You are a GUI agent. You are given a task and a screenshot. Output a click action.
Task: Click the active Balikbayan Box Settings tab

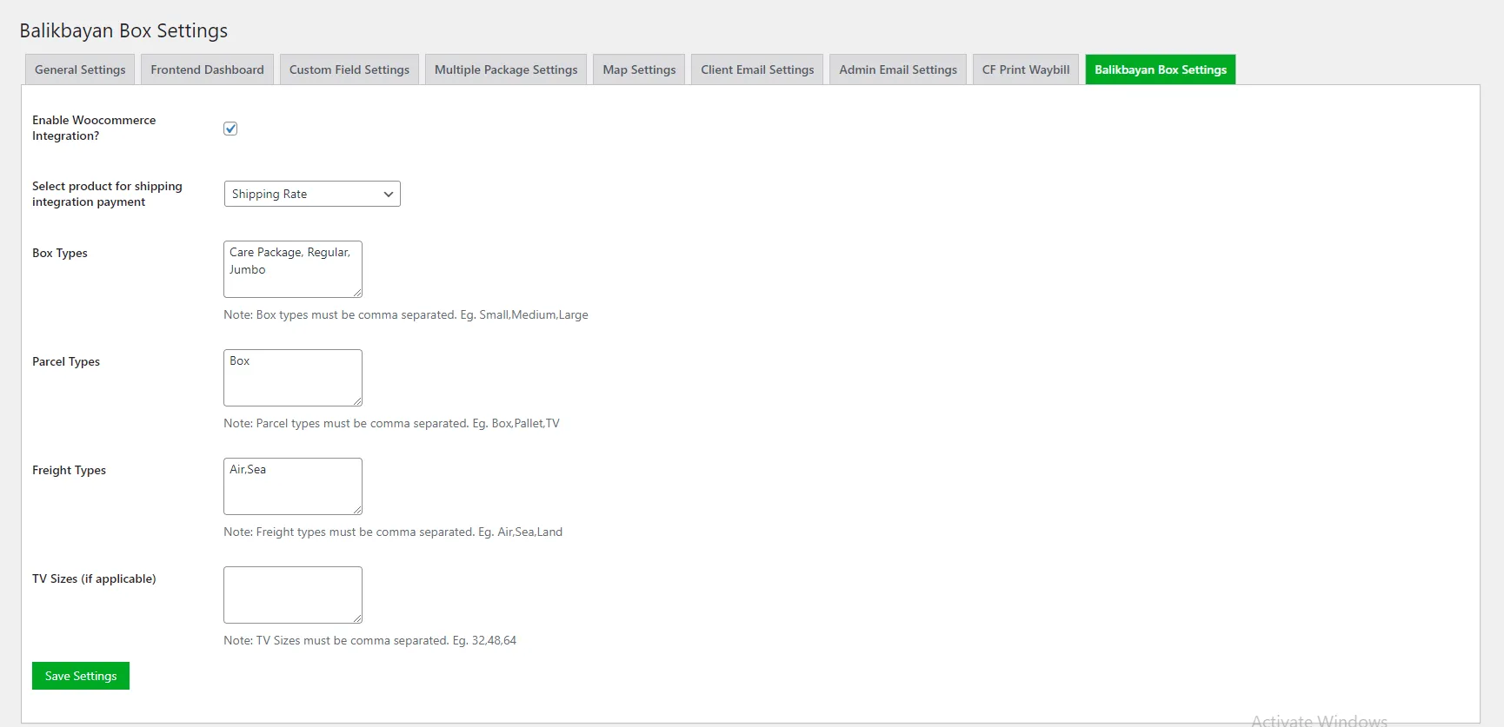(1160, 69)
